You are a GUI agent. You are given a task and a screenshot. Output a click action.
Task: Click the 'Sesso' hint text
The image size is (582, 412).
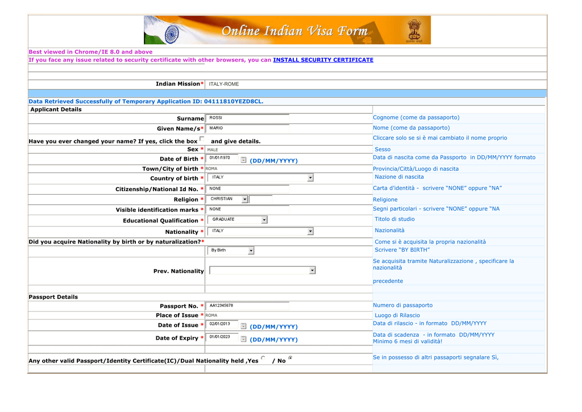pyautogui.click(x=383, y=149)
